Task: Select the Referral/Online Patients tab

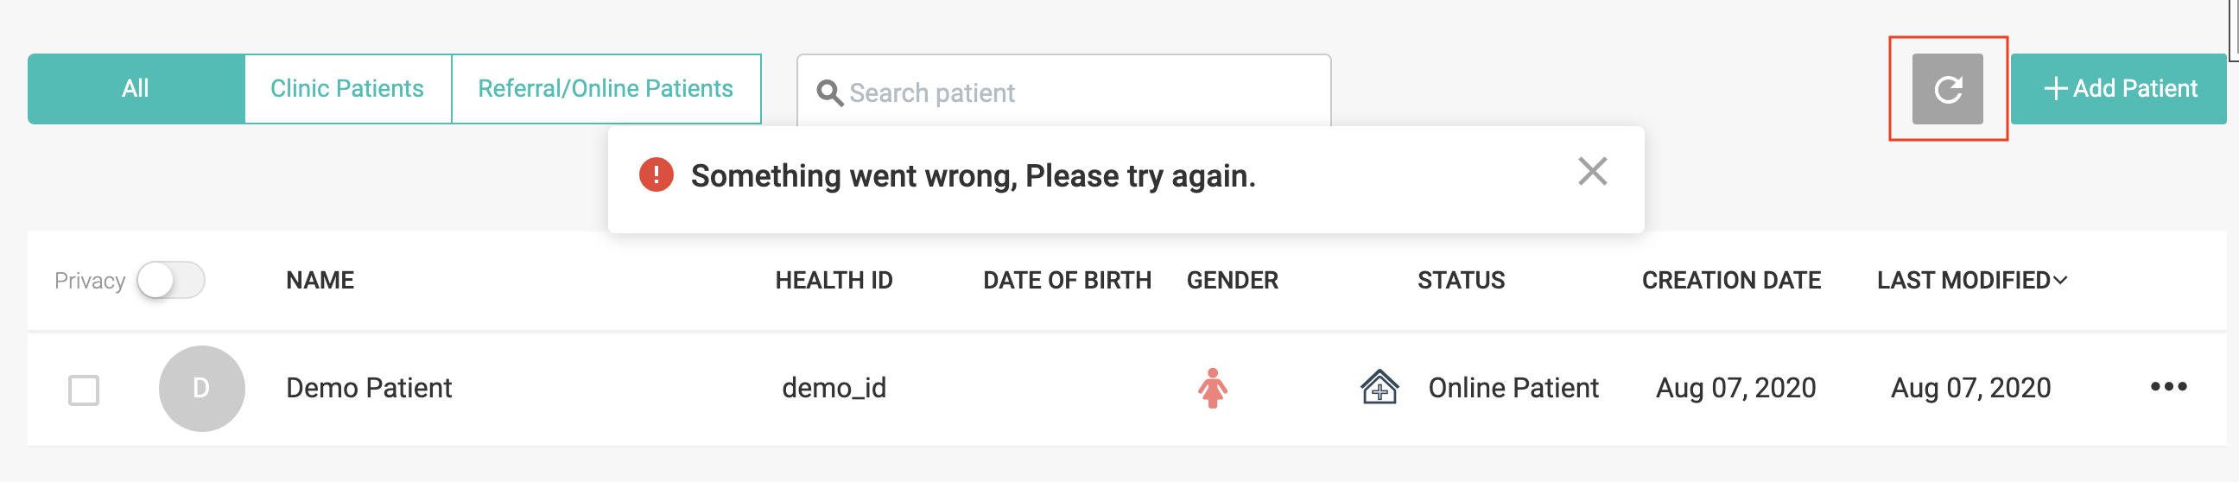Action: click(605, 89)
